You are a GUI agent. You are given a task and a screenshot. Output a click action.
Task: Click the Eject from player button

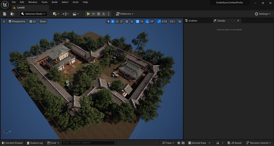click(104, 14)
